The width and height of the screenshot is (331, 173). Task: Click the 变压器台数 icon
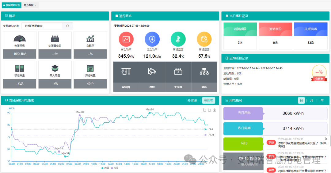(x=55, y=39)
